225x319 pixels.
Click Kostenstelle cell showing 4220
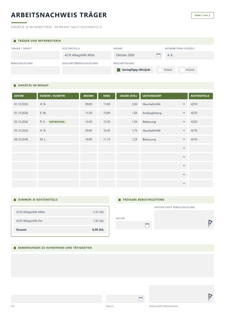click(201, 122)
